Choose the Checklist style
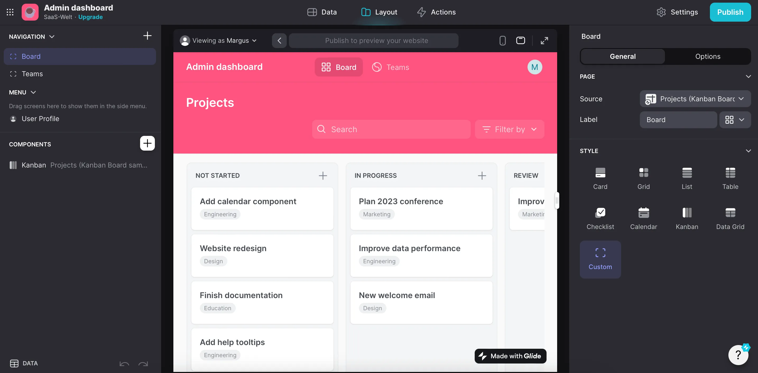This screenshot has width=758, height=373. point(600,218)
